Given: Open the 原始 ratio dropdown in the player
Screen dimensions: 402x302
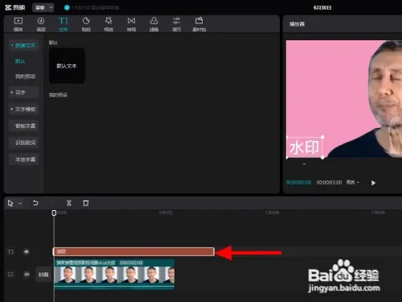Looking at the screenshot, I should 353,182.
